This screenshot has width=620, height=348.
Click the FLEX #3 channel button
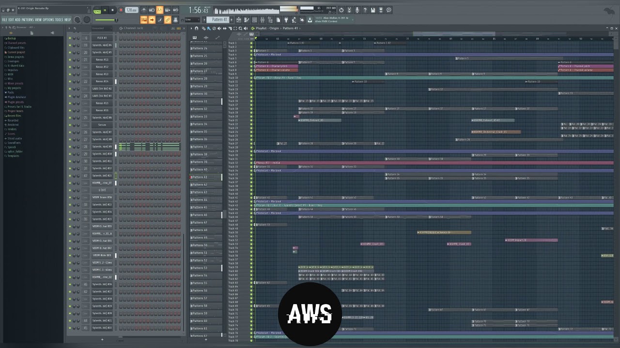coord(102,38)
